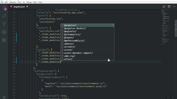Open the Manage gear menu
This screenshot has width=177, height=99.
coord(4,97)
